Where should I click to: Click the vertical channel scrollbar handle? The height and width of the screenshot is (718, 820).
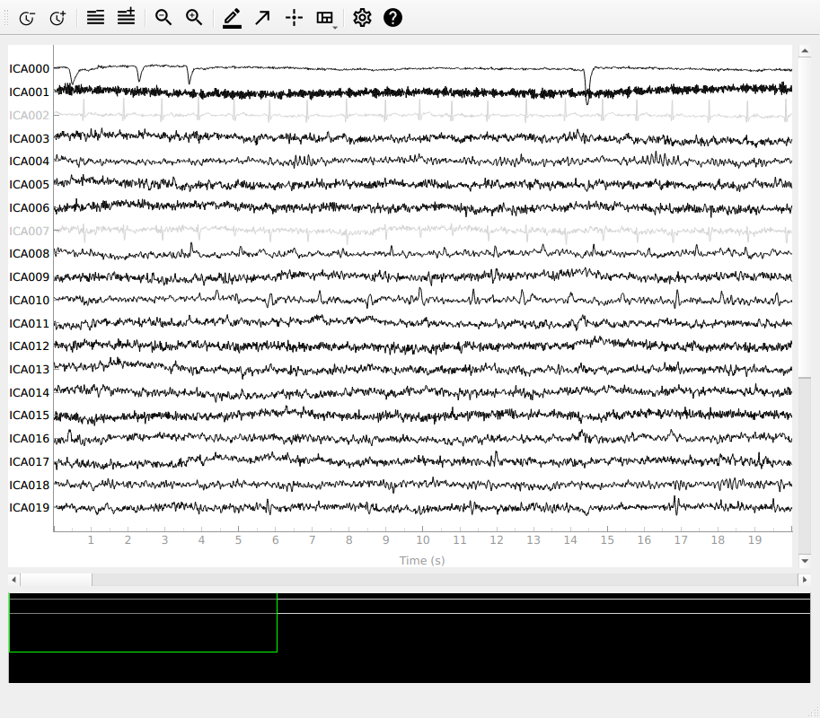[x=805, y=215]
